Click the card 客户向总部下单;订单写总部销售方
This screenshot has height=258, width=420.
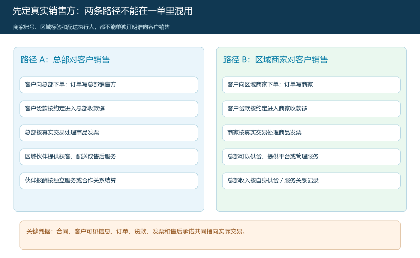109,85
